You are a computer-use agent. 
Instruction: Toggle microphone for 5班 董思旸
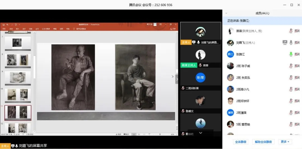(291, 124)
